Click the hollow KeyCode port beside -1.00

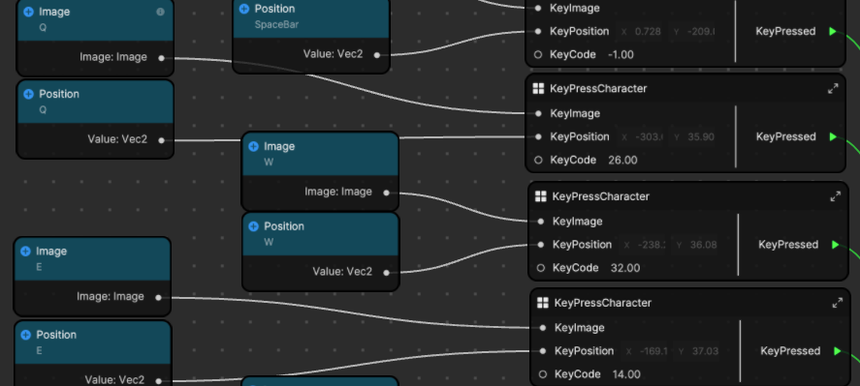(538, 55)
